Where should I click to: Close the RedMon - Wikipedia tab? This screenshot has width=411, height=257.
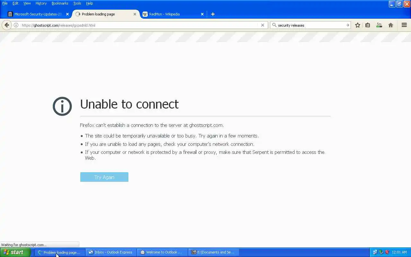click(202, 14)
